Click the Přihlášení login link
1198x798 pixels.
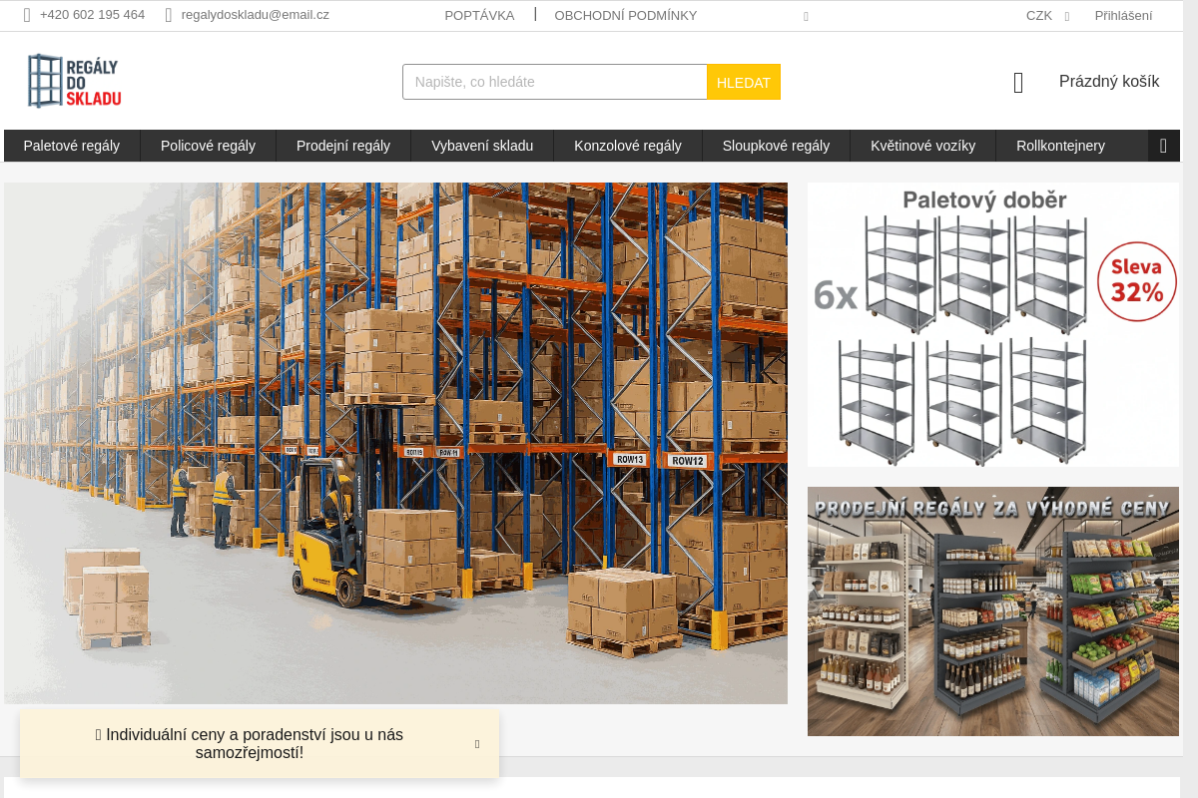(x=1123, y=16)
